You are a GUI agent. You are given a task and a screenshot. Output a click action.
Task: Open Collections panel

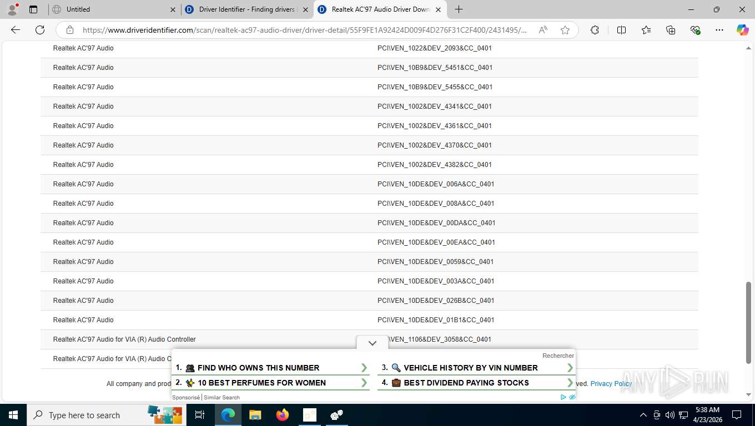click(x=671, y=30)
